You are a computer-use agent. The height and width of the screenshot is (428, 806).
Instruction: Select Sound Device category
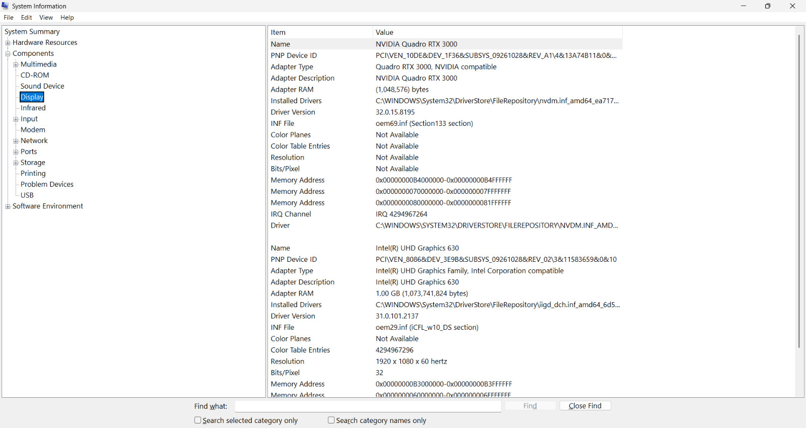pos(42,86)
